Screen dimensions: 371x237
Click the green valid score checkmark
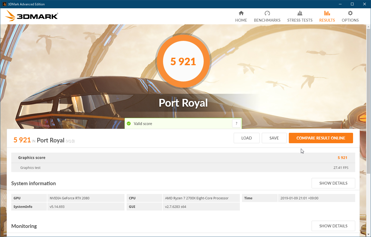point(129,123)
